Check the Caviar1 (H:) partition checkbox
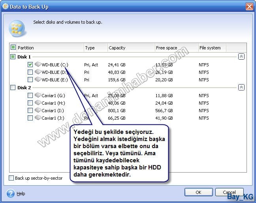This screenshot has height=203, width=256. click(30, 103)
